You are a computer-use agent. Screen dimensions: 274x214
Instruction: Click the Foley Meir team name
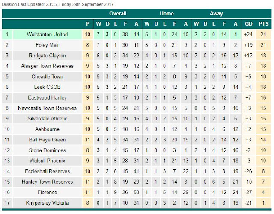47,45
